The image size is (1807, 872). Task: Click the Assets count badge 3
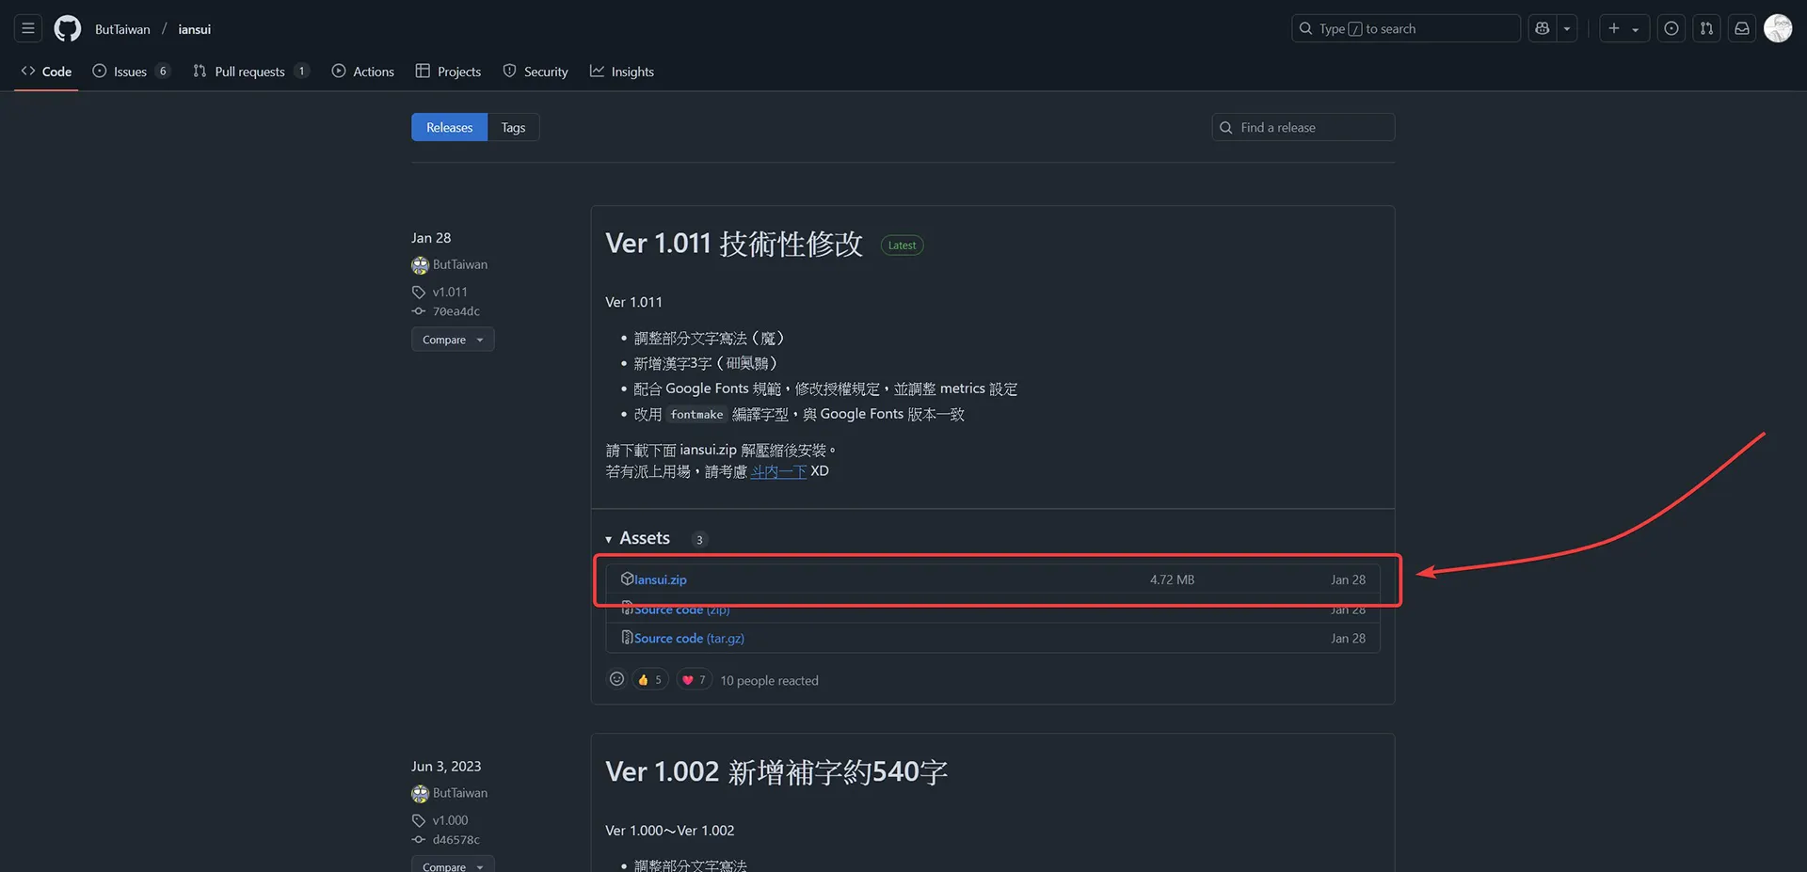point(699,540)
